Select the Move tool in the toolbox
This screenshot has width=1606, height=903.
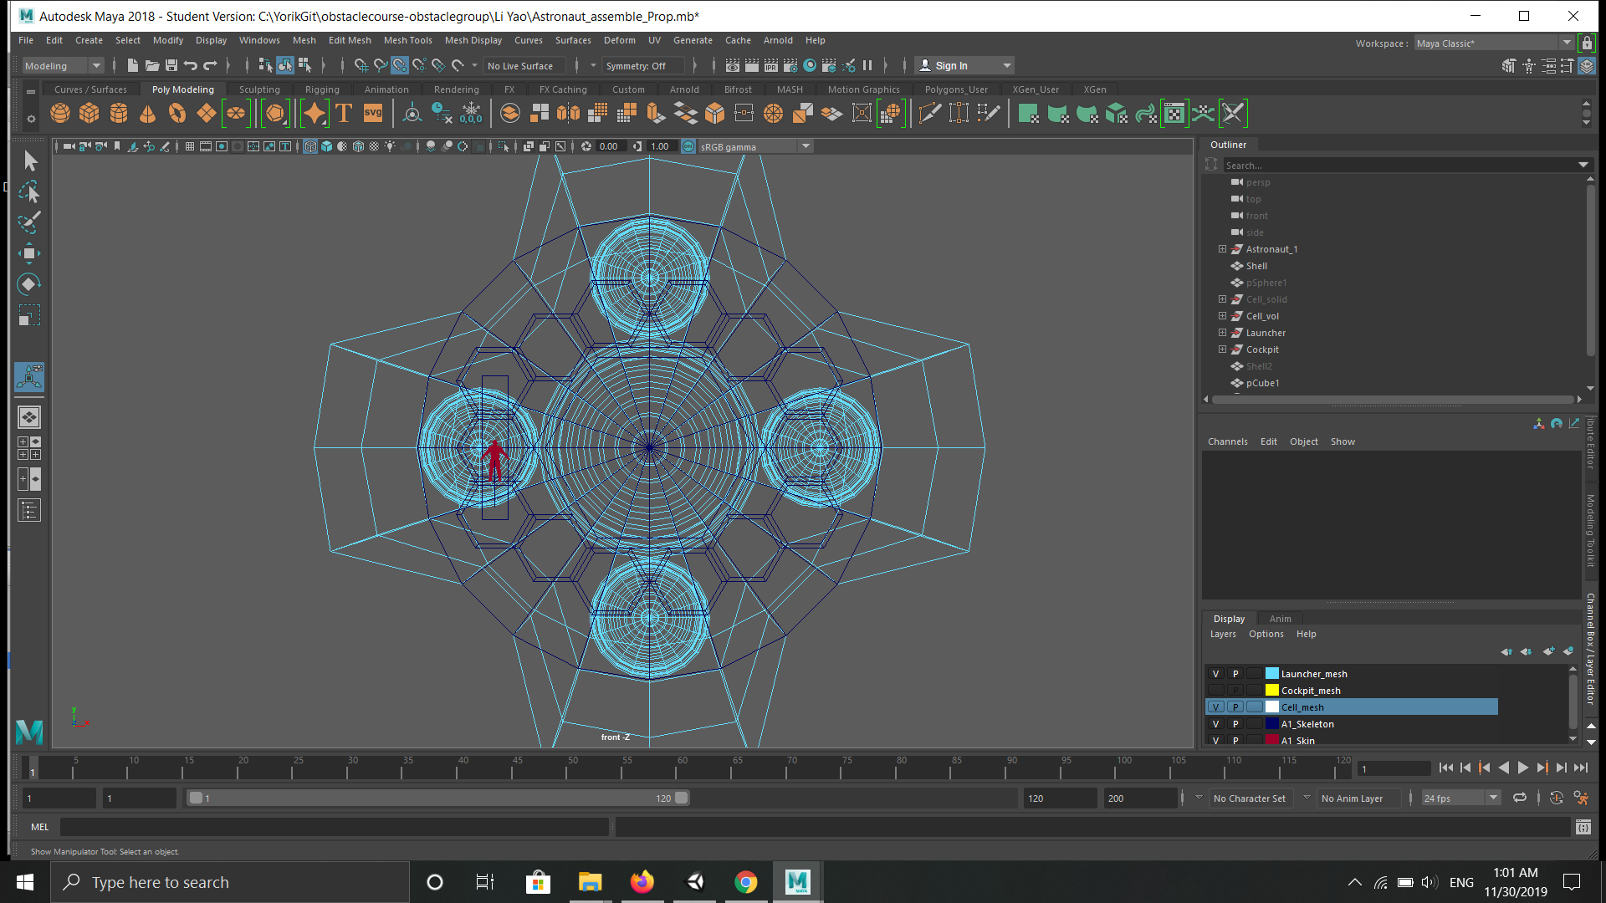coord(28,253)
